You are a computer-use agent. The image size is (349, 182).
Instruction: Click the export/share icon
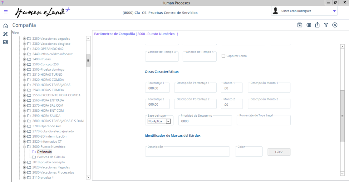pos(317,25)
